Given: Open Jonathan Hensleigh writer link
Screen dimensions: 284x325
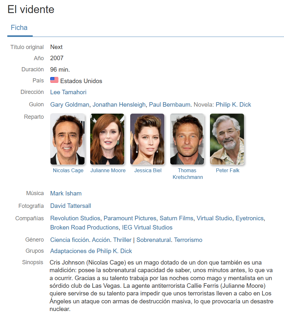Looking at the screenshot, I should [119, 105].
